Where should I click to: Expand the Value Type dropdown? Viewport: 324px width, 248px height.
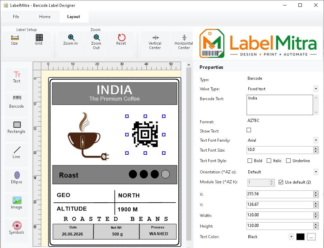click(x=316, y=89)
